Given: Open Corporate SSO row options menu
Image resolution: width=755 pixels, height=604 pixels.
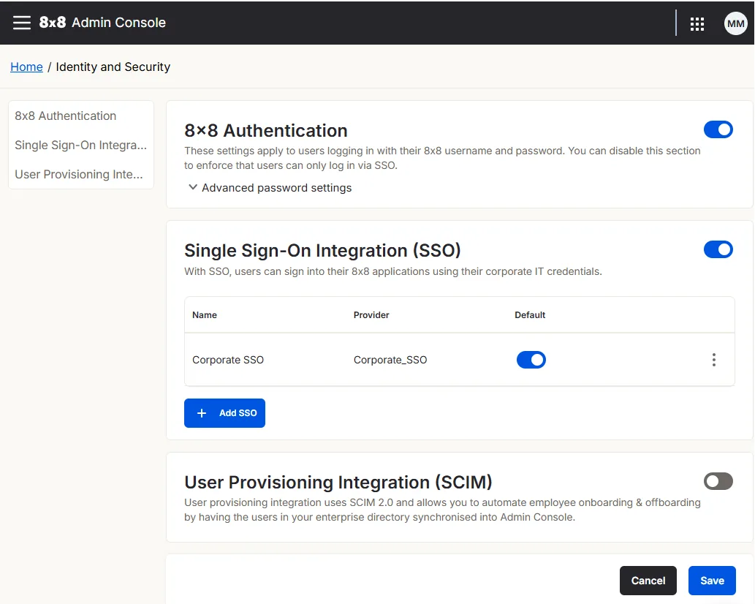Looking at the screenshot, I should point(713,360).
